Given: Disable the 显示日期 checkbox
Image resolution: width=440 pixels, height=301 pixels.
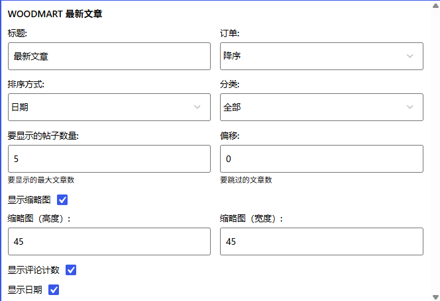Looking at the screenshot, I should tap(54, 290).
